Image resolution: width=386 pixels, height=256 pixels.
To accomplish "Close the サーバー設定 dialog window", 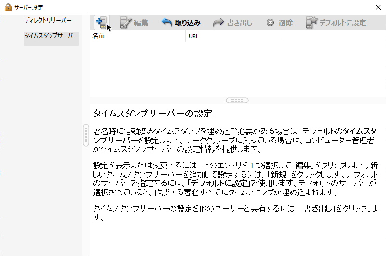I will [x=378, y=7].
